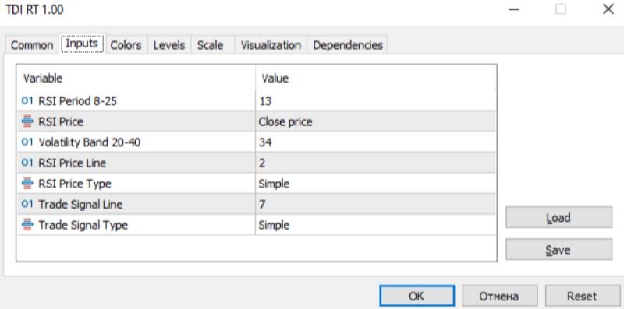Screen dimensions: 624x309
Task: Click the Variable column header
Action: pos(136,79)
